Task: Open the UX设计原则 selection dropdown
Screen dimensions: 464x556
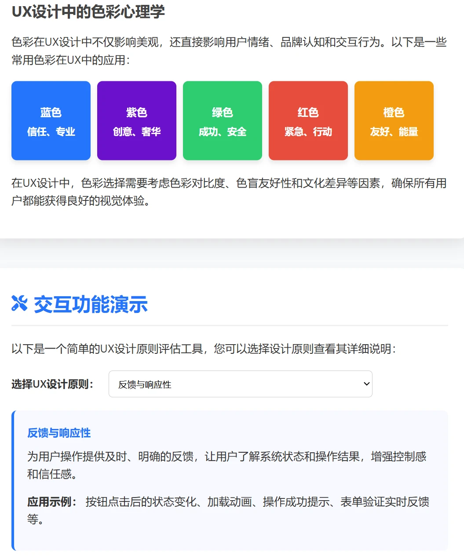Action: [240, 384]
